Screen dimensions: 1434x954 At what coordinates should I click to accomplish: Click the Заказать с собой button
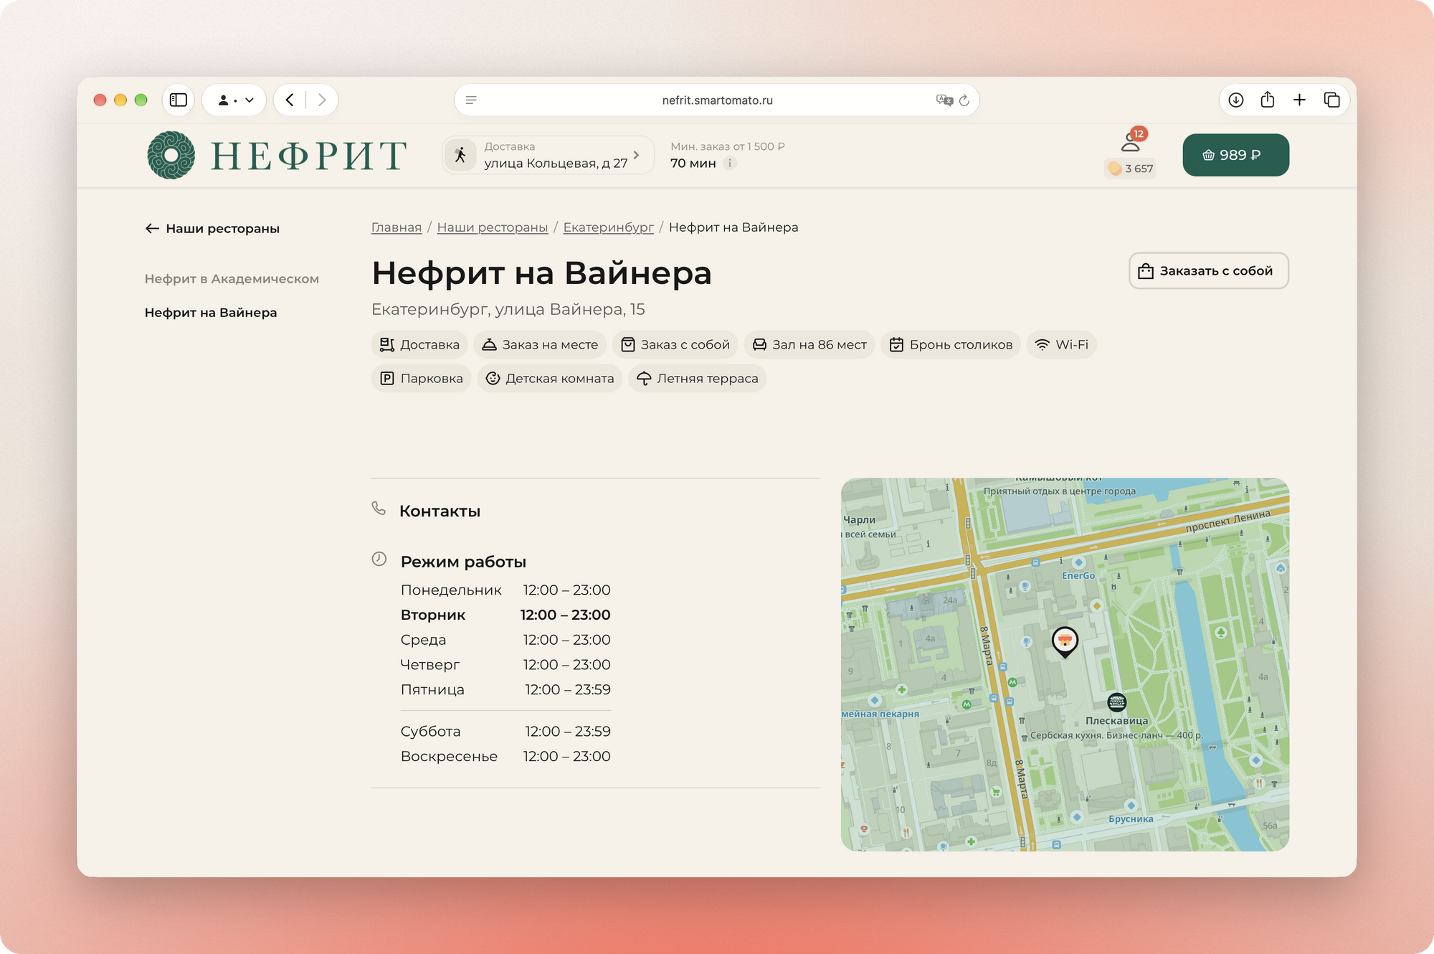click(x=1208, y=270)
